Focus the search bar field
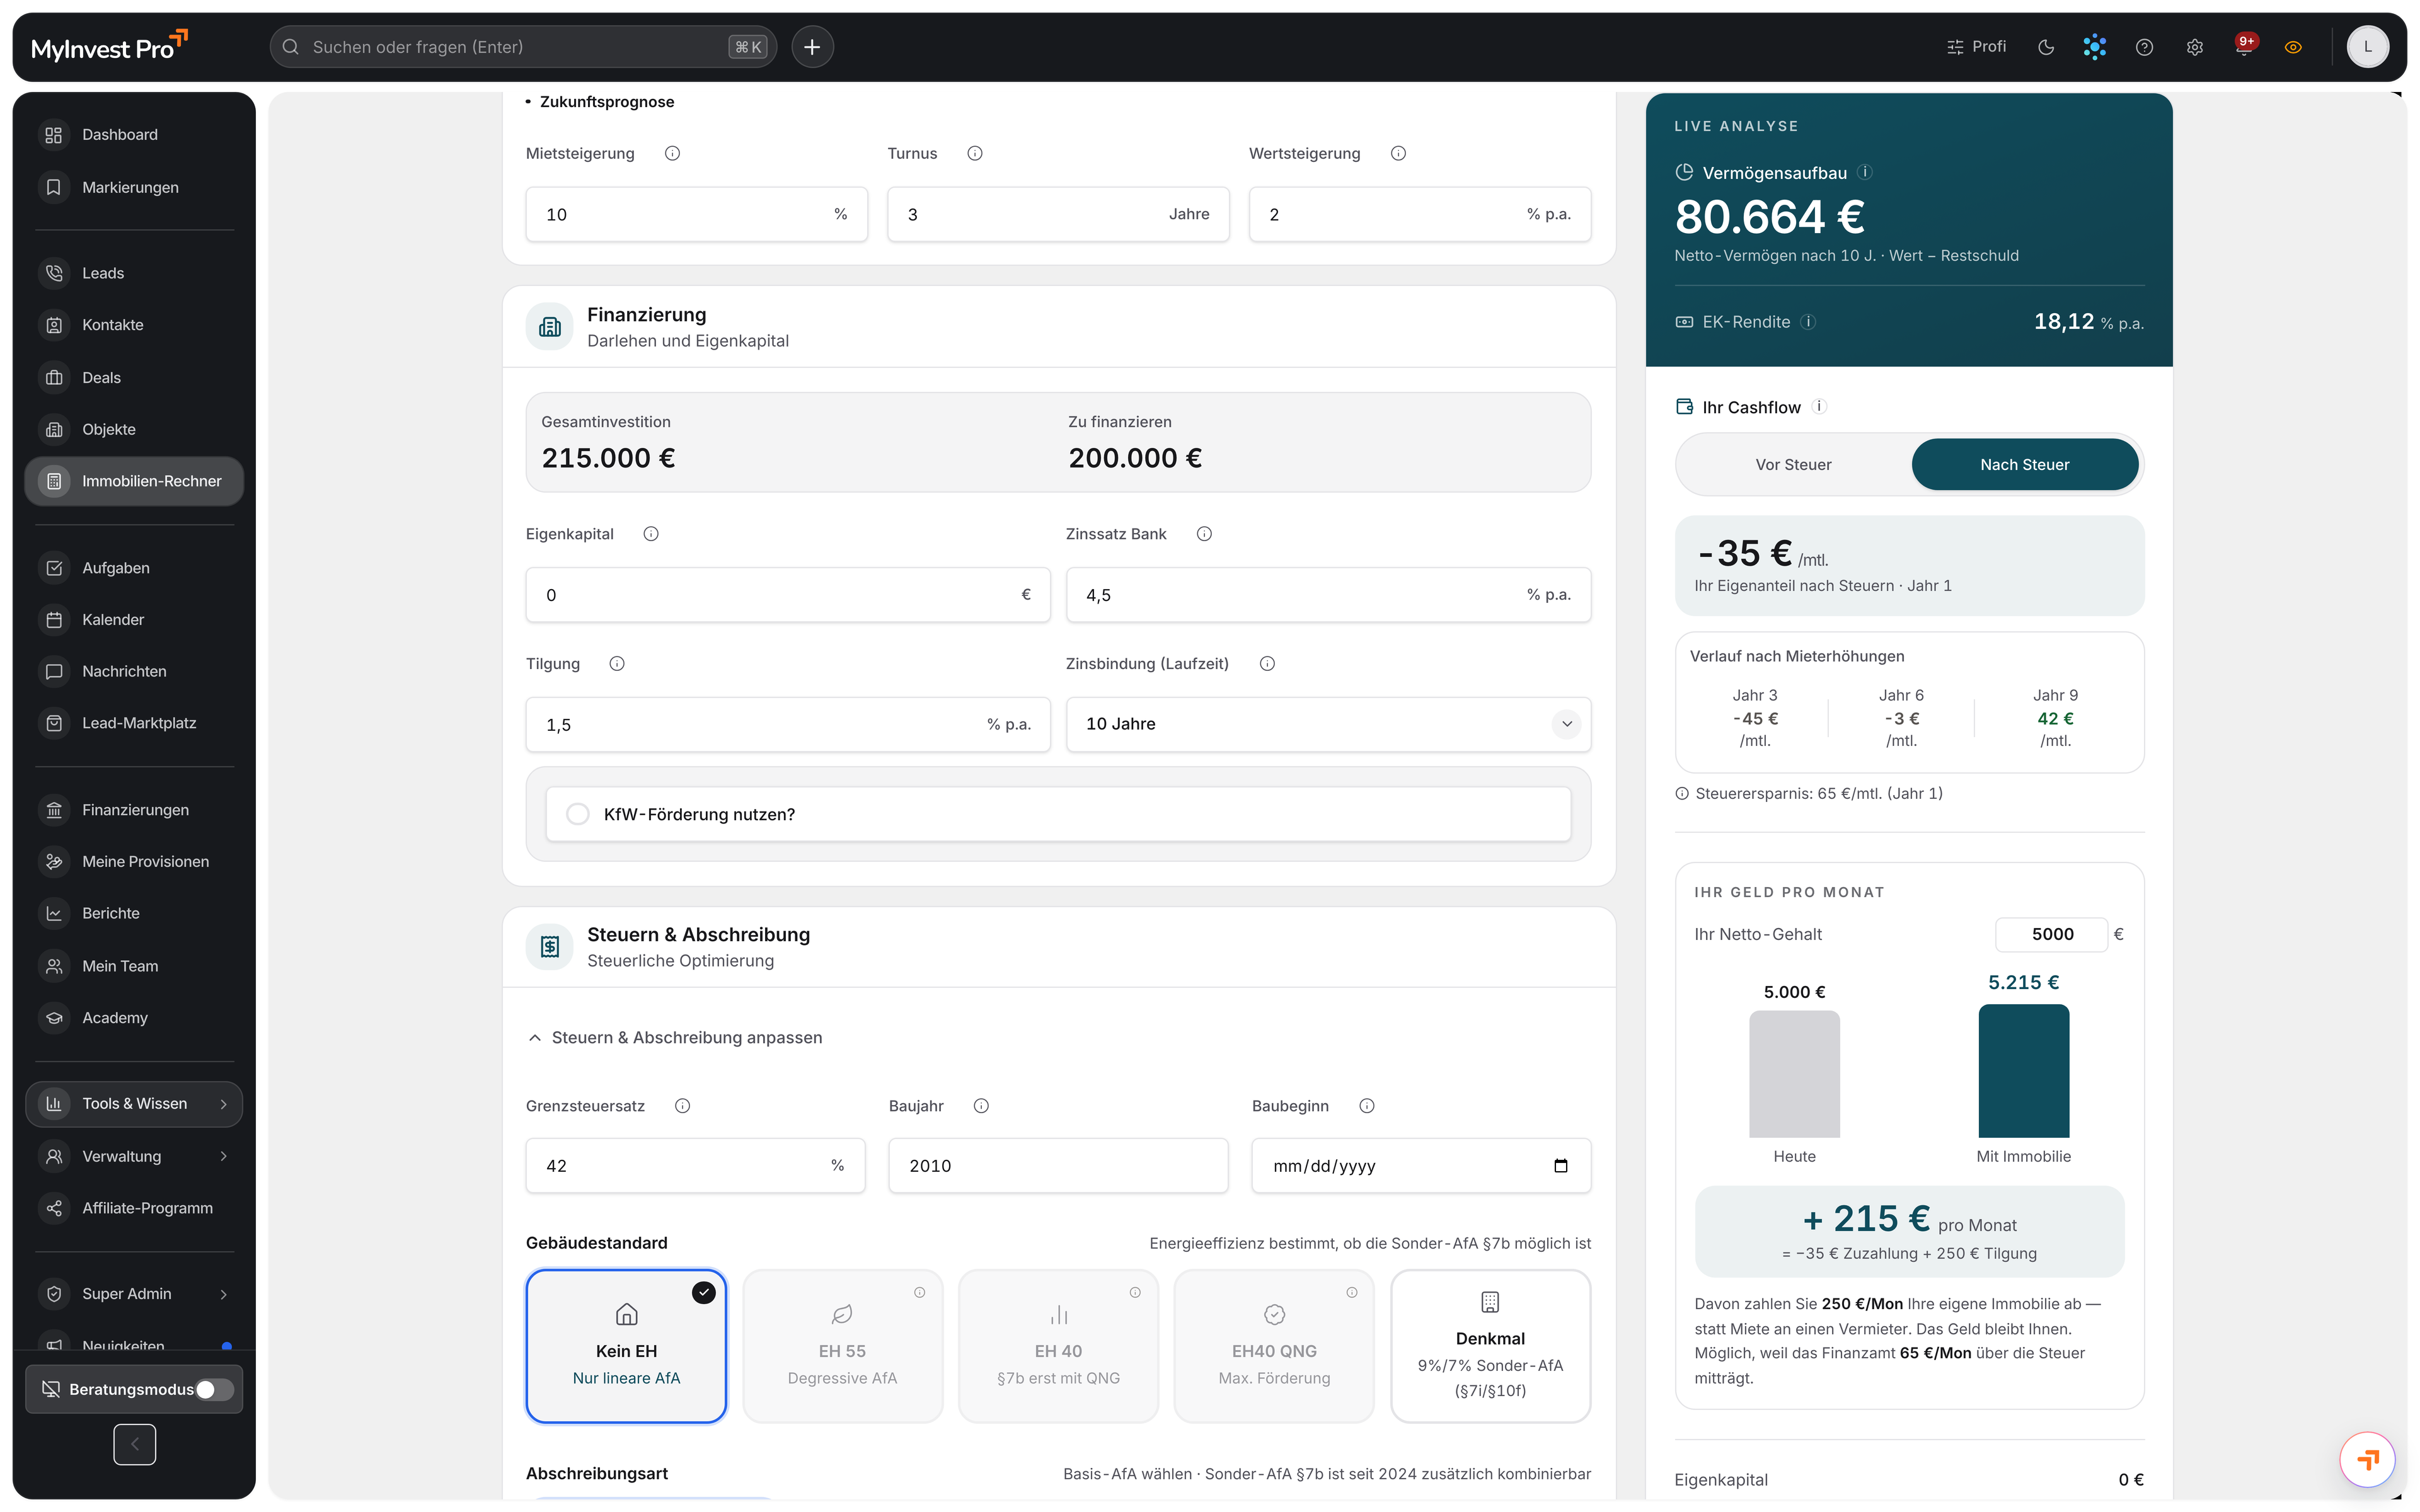This screenshot has height=1512, width=2420. point(523,47)
